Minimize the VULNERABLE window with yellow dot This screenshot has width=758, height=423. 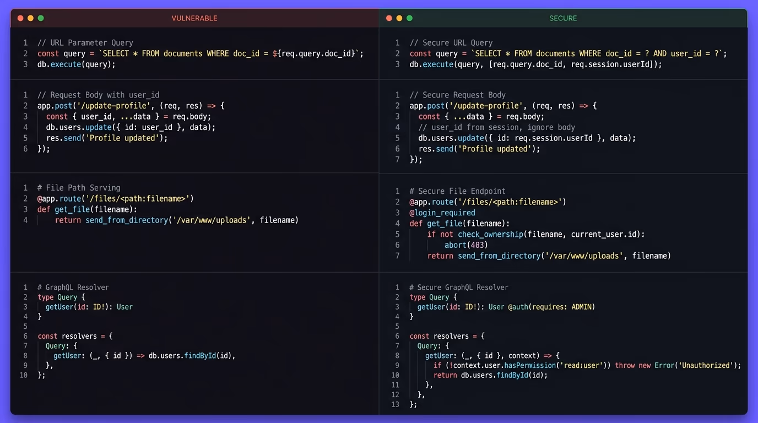[x=31, y=18]
